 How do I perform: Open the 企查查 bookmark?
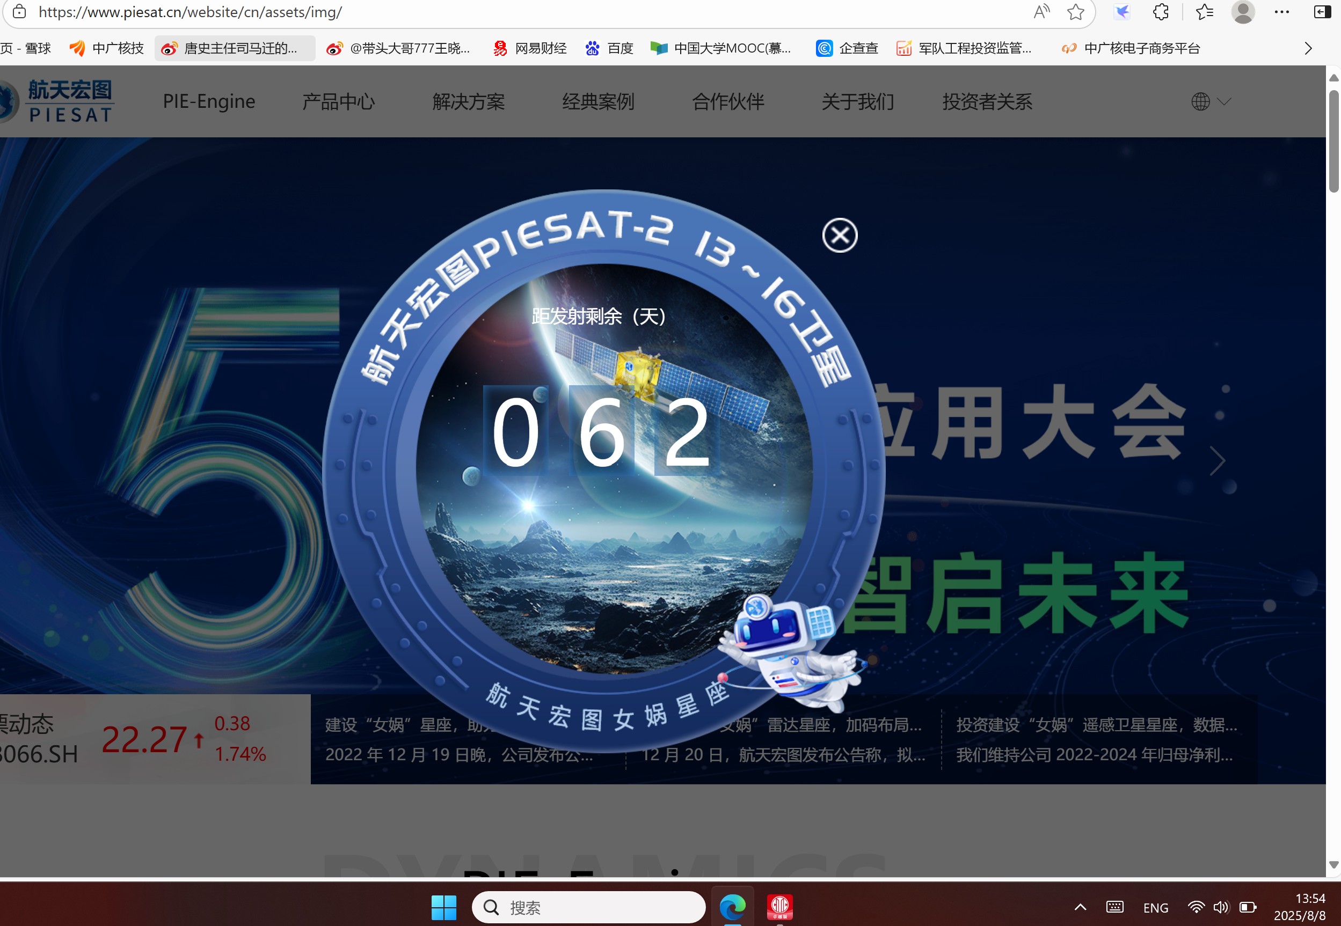(847, 48)
